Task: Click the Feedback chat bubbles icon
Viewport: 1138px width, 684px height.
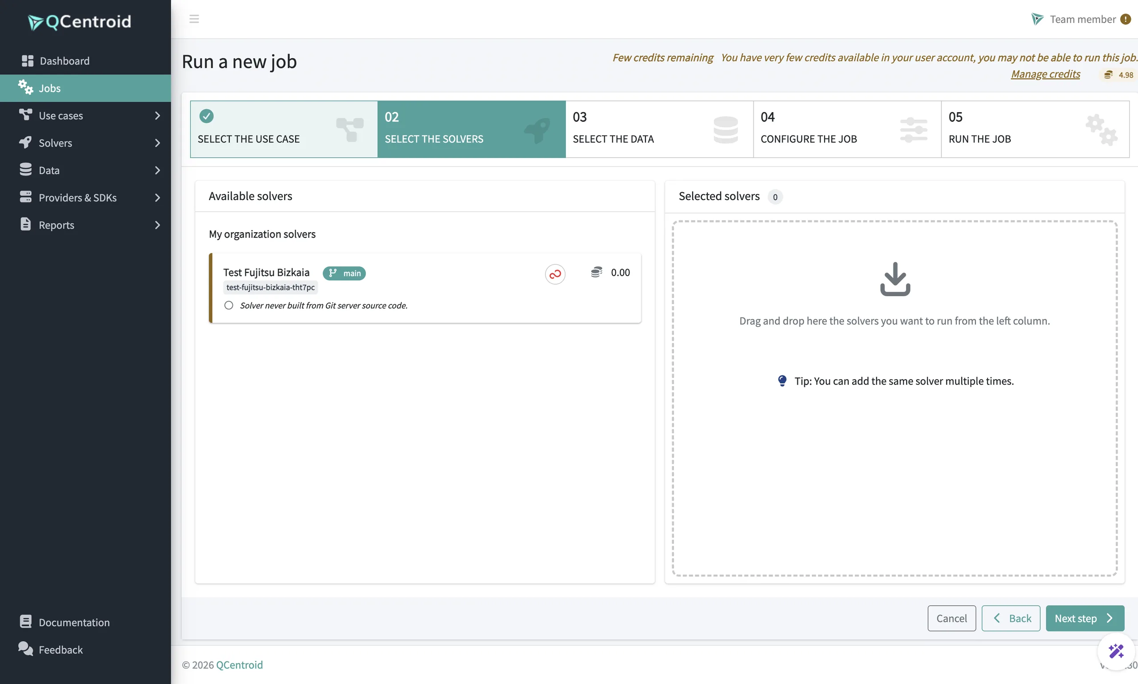Action: point(26,648)
